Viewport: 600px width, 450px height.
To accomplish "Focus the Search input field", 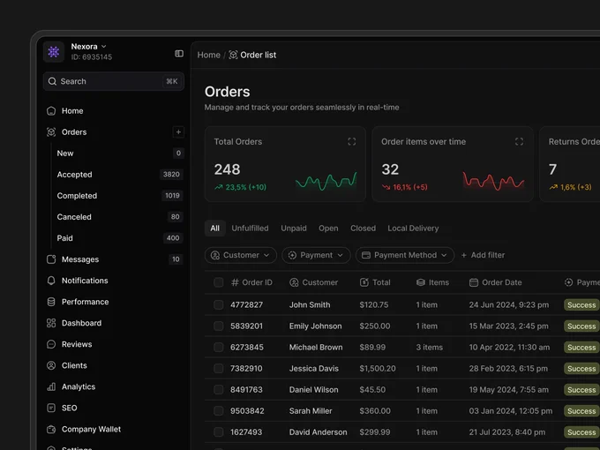I will [x=114, y=81].
